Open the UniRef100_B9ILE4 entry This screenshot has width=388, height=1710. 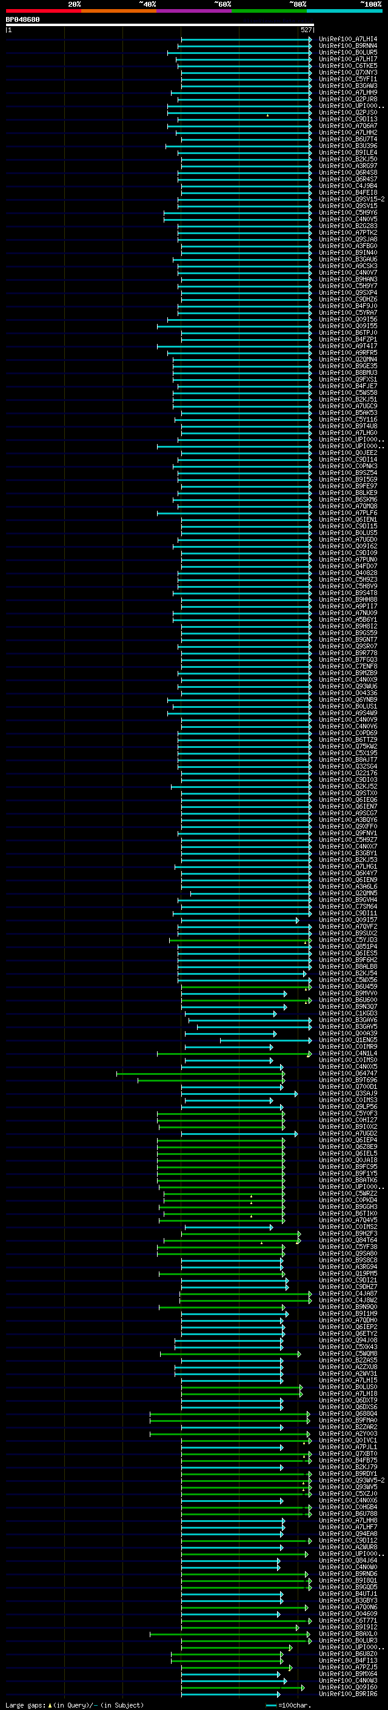pos(347,153)
